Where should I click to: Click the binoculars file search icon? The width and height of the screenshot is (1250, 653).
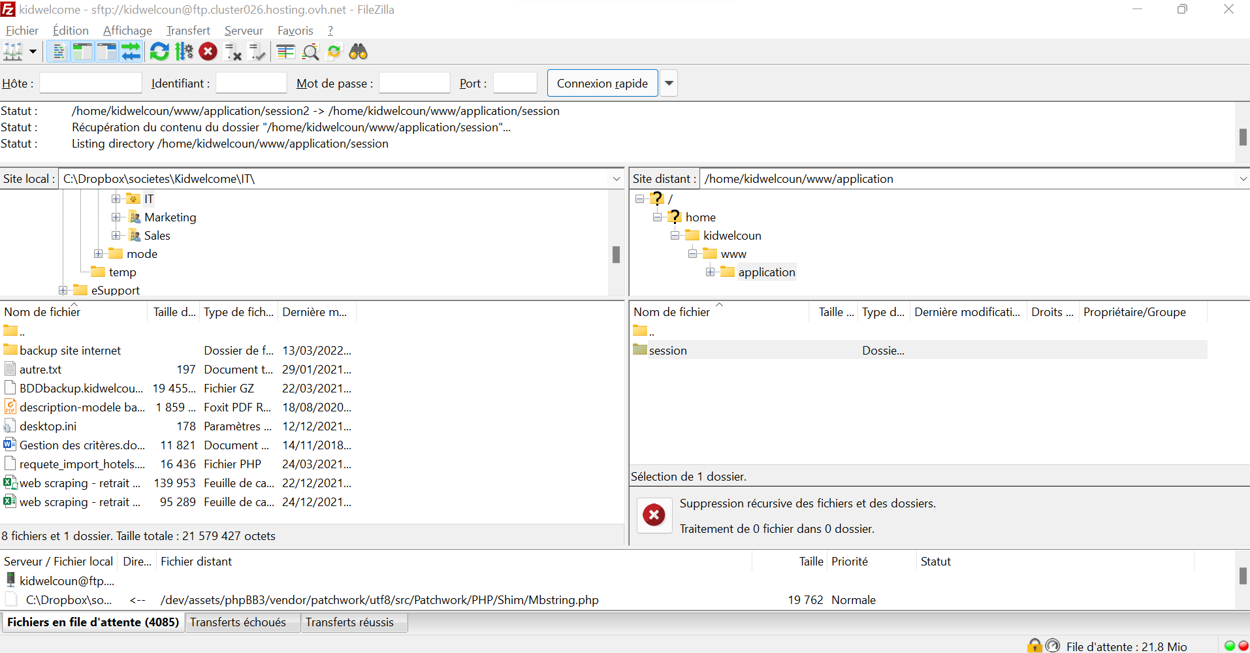359,52
